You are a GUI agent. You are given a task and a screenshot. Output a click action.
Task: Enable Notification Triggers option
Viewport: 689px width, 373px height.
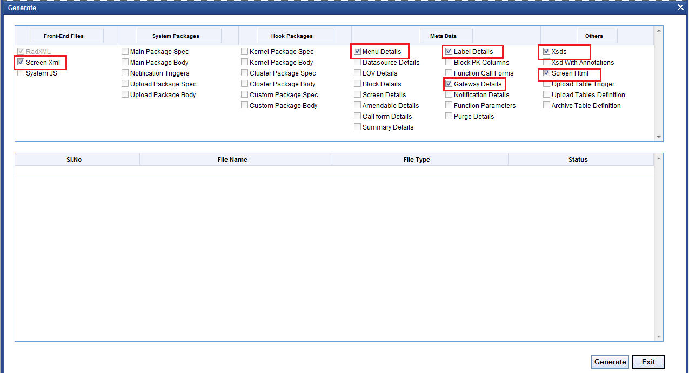(x=125, y=73)
